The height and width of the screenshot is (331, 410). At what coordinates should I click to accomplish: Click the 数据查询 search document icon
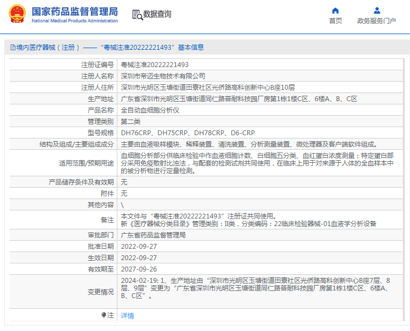tap(137, 15)
